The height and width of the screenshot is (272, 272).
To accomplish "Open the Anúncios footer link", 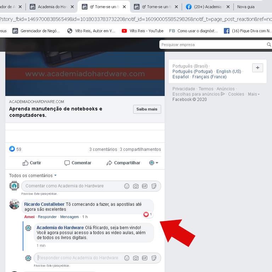I will coord(226,89).
